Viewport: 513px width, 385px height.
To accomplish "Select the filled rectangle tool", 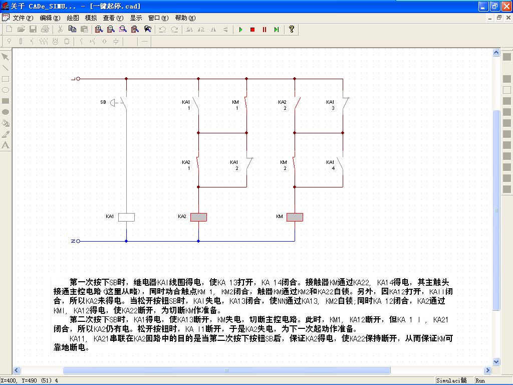I will (5, 101).
